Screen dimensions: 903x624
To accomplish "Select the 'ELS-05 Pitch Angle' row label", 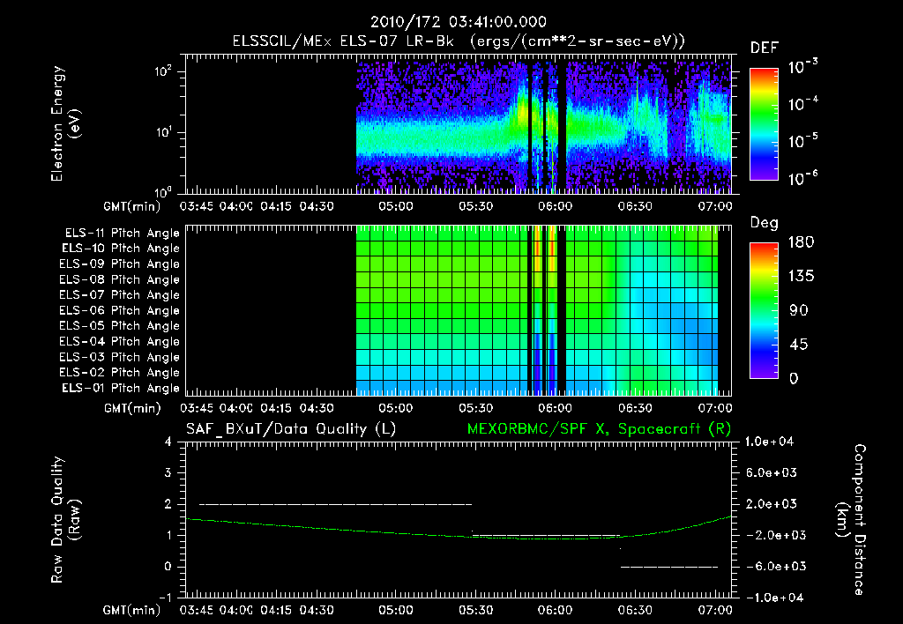I will pos(120,326).
